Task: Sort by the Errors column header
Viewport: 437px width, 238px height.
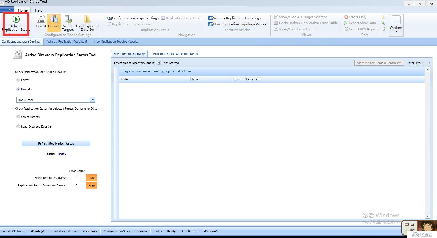Action: pyautogui.click(x=238, y=79)
